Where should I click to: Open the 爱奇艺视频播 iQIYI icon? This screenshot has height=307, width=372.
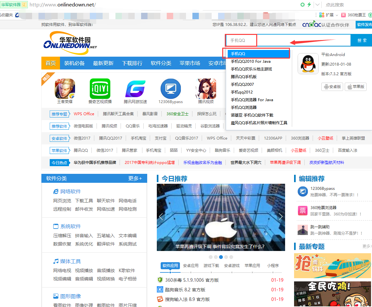tap(100, 89)
